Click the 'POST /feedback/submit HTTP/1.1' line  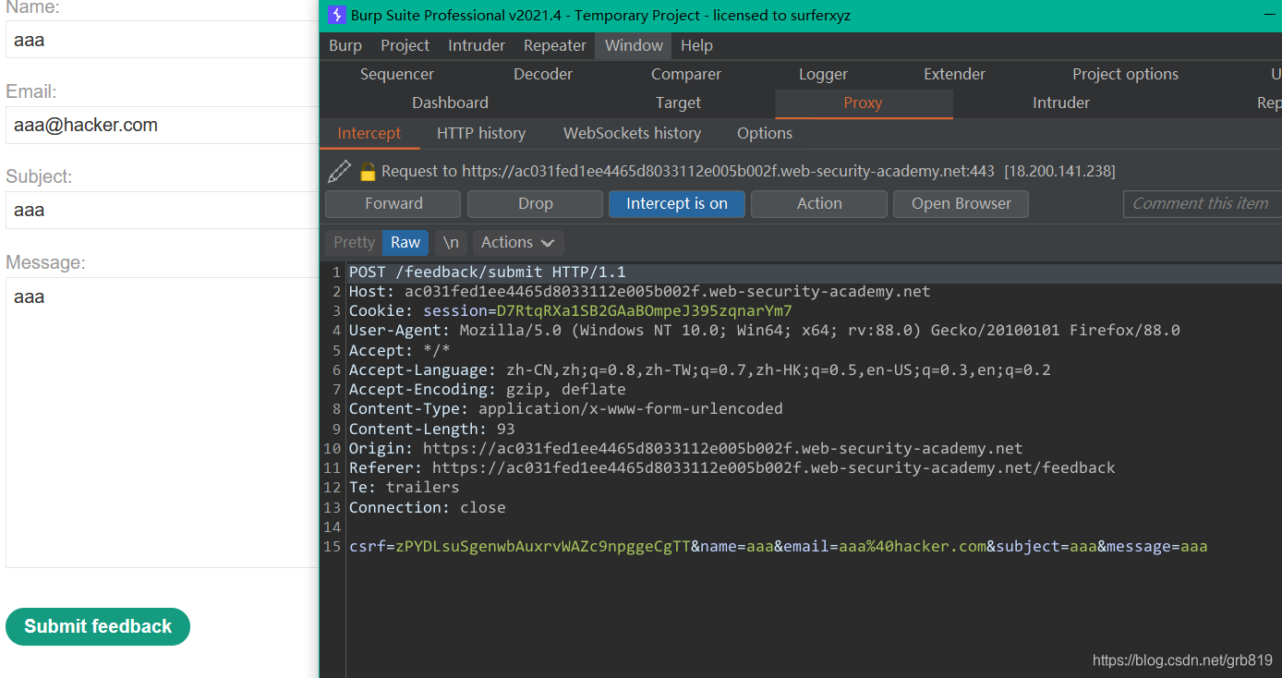point(487,272)
